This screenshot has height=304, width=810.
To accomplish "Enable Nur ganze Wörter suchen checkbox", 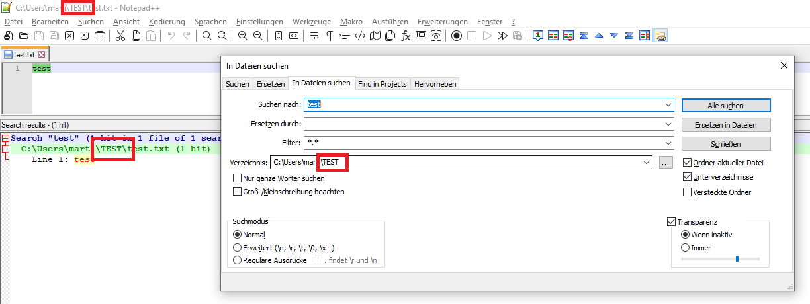I will click(238, 178).
